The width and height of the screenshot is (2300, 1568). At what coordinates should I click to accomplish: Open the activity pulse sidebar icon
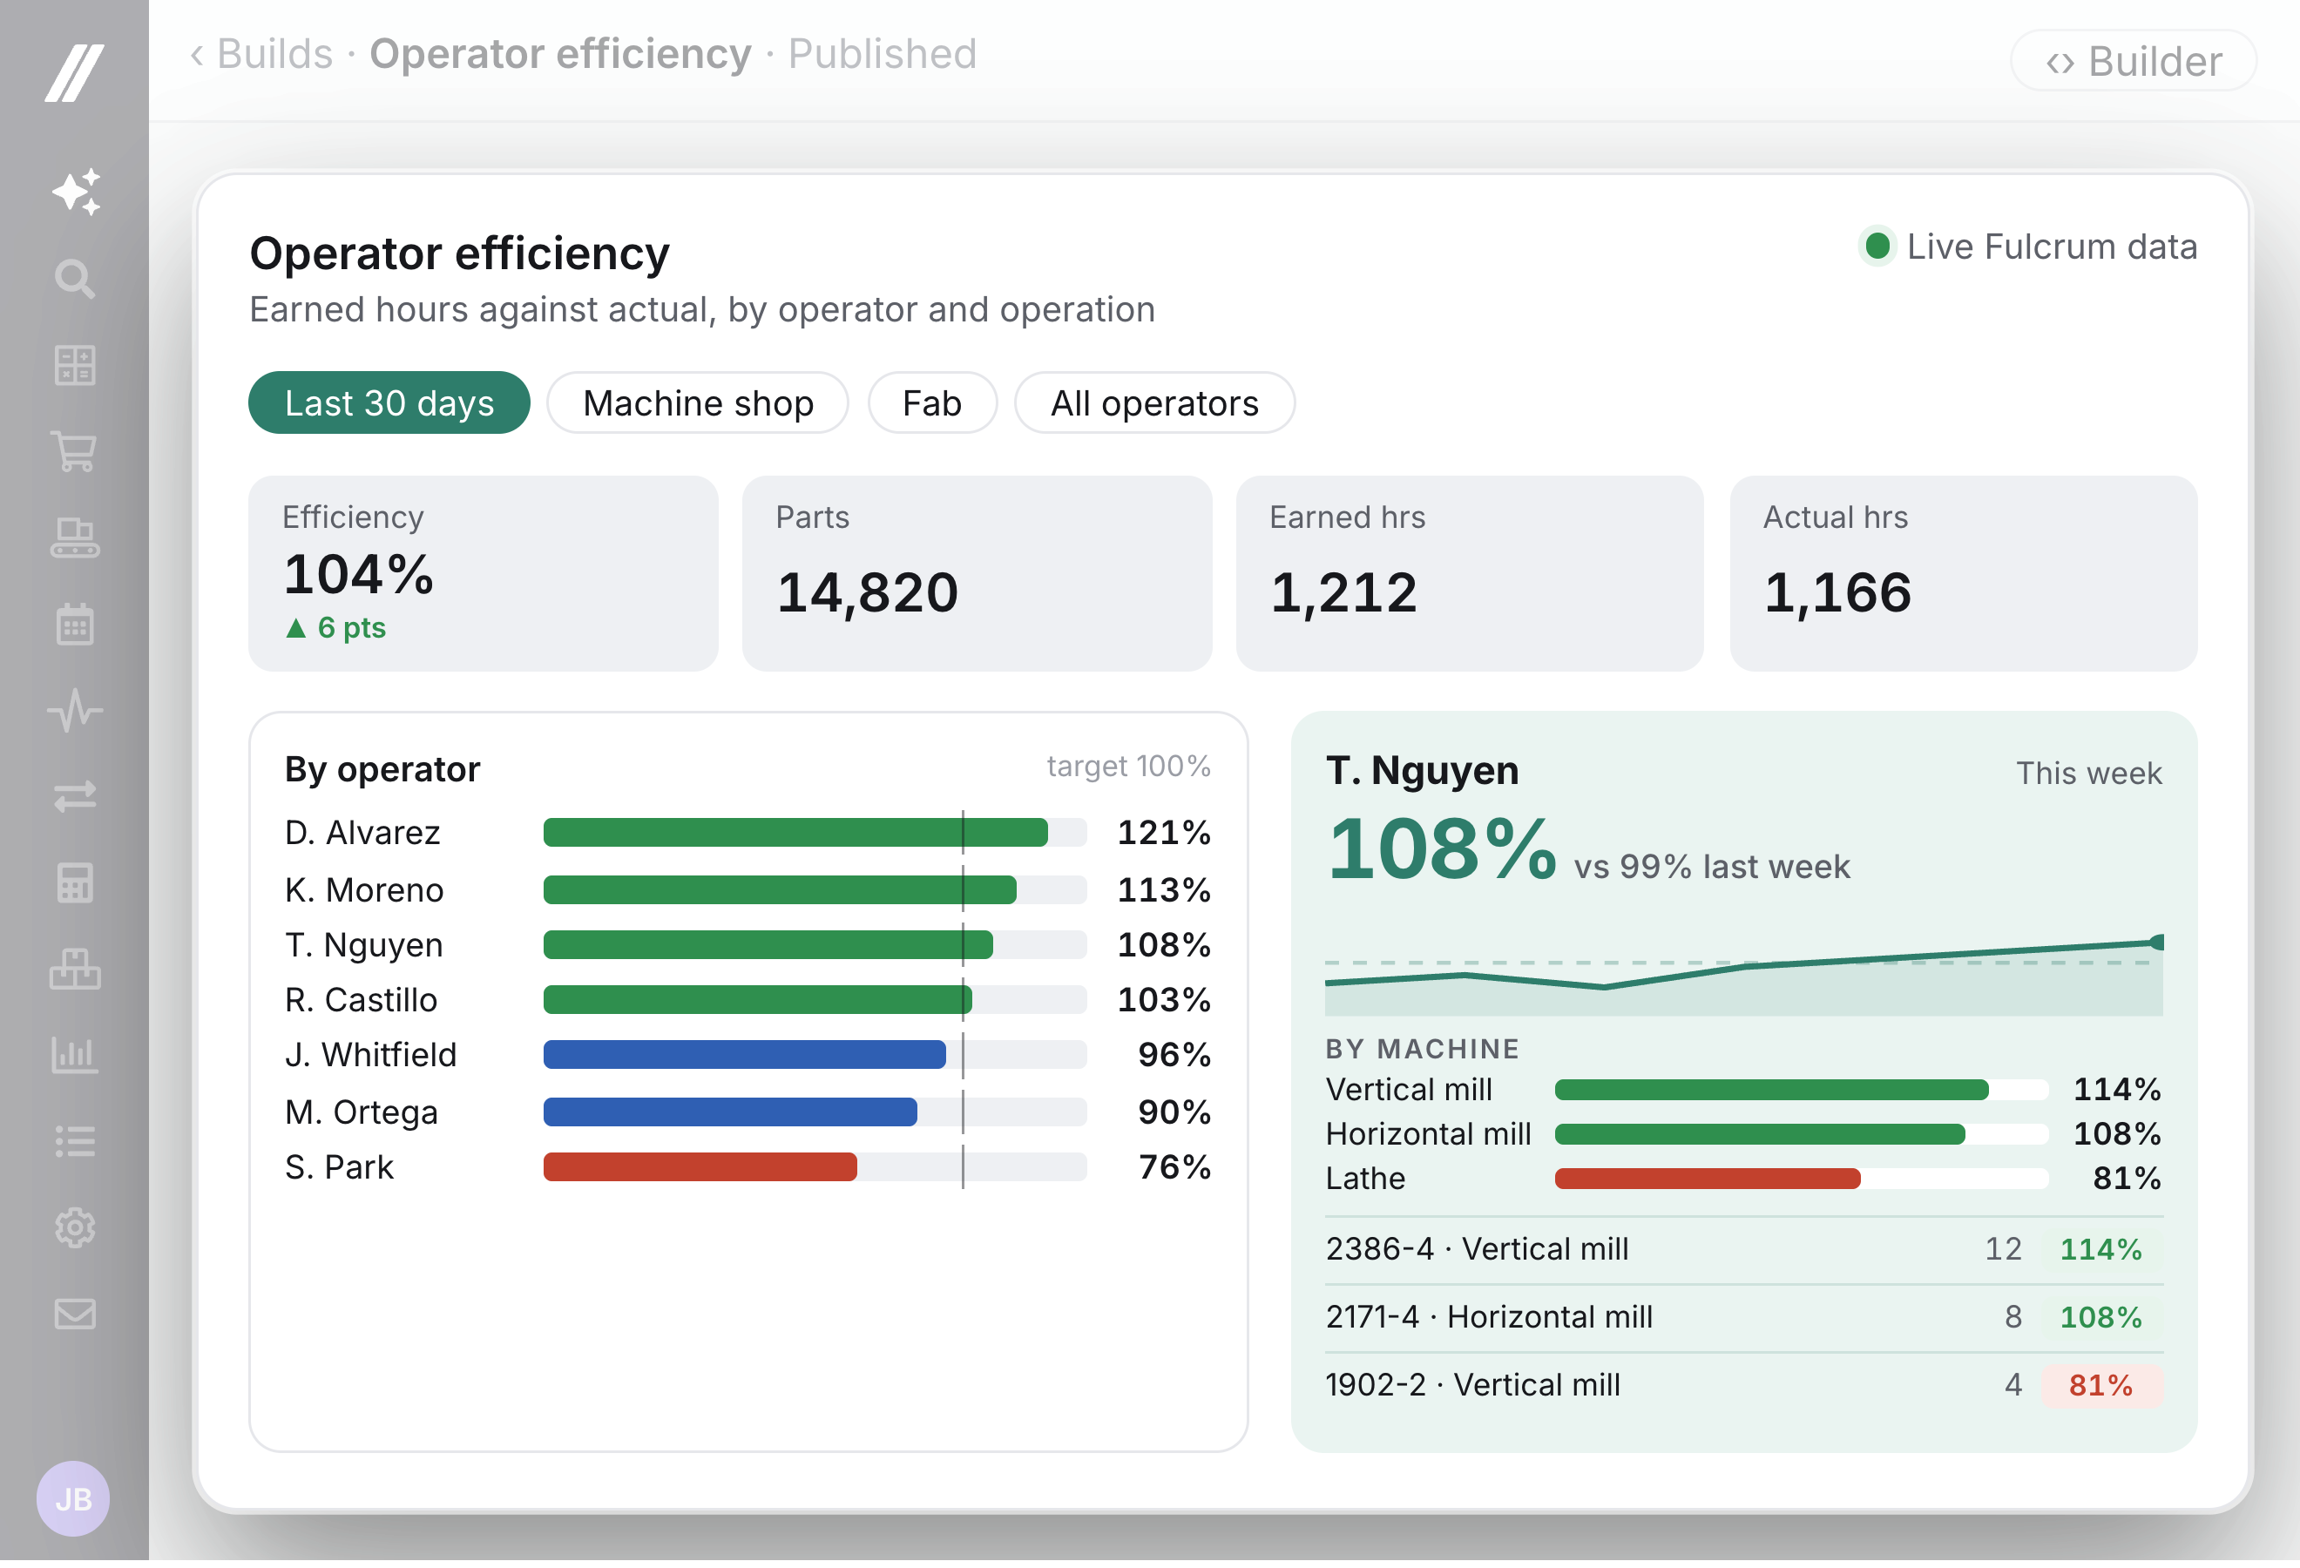(75, 713)
